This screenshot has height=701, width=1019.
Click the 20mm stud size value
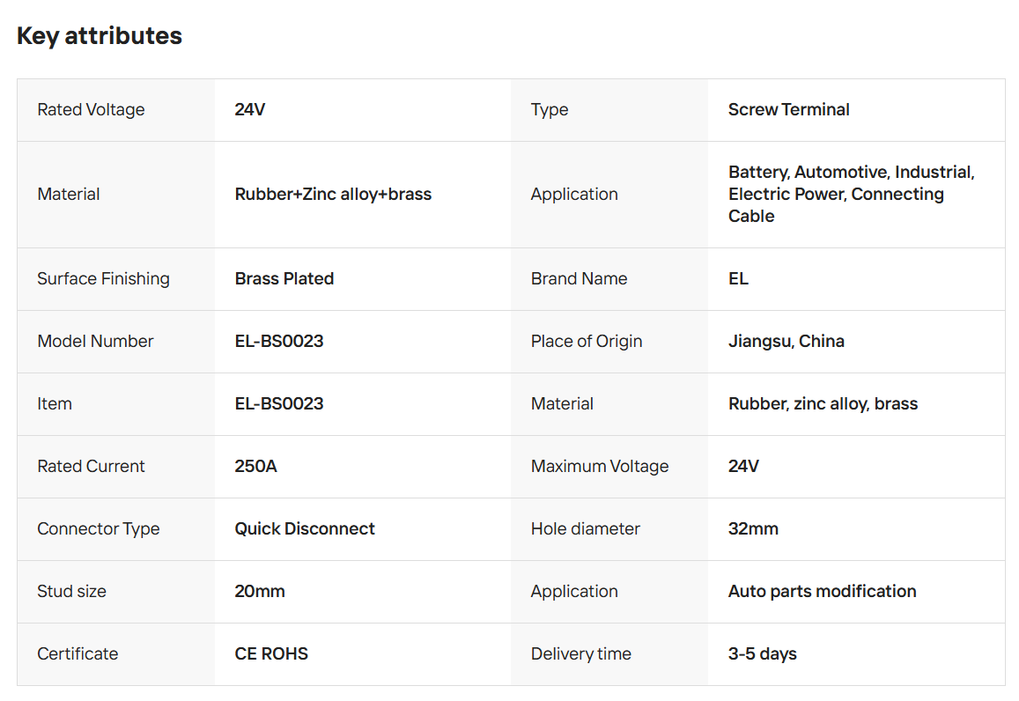(x=260, y=592)
